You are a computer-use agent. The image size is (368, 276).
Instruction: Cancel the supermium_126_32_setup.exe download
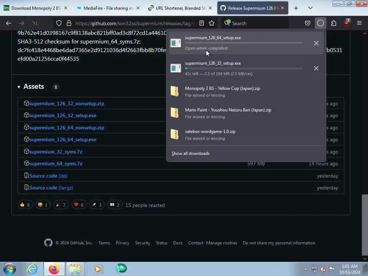316,68
